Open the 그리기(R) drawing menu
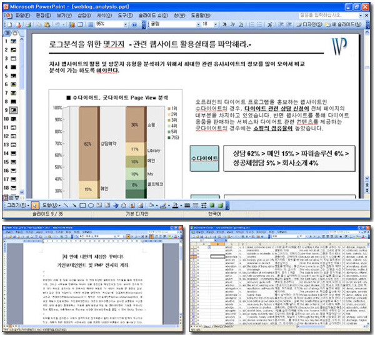375x337 pixels. [x=17, y=205]
